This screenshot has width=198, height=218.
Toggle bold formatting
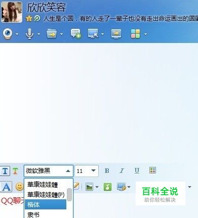pyautogui.click(x=107, y=171)
